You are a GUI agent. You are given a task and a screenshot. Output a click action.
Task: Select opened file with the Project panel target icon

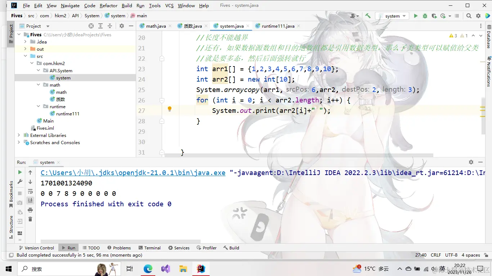(91, 26)
